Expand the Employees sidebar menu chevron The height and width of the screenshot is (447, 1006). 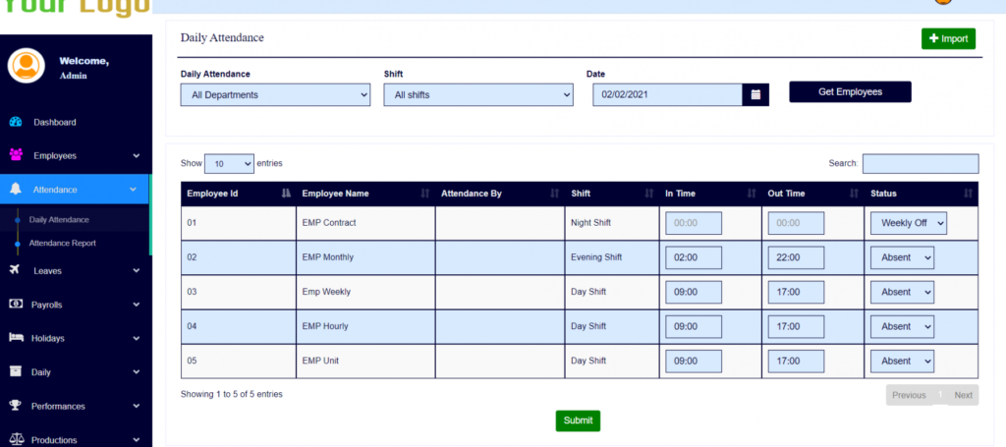[136, 156]
